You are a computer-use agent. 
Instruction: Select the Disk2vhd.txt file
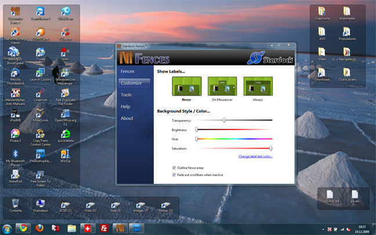tap(330, 197)
